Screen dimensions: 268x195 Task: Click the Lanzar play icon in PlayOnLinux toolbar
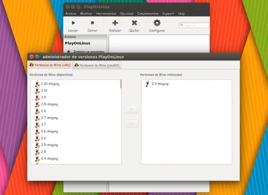pyautogui.click(x=73, y=23)
